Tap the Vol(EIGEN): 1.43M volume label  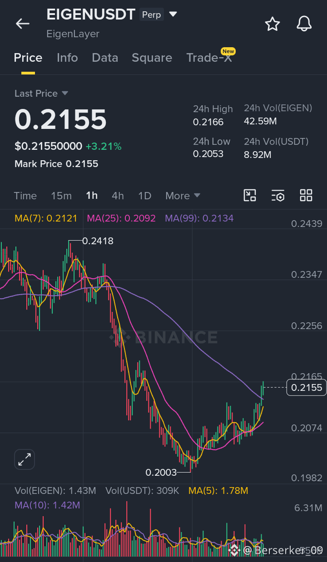point(55,491)
